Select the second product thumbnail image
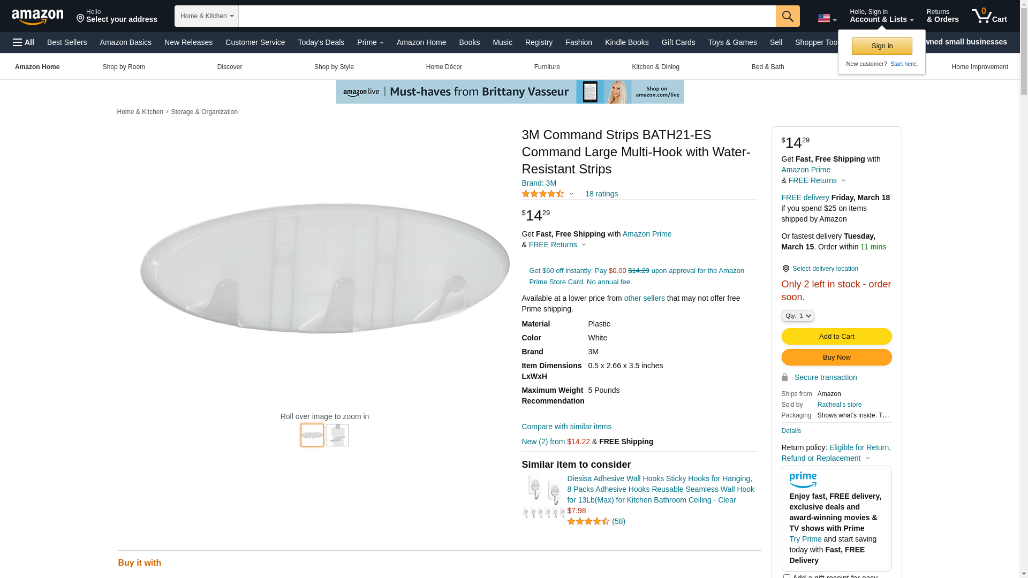This screenshot has height=578, width=1028. [338, 435]
